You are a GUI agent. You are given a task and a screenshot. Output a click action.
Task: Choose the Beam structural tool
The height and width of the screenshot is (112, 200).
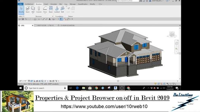(x=27, y=10)
